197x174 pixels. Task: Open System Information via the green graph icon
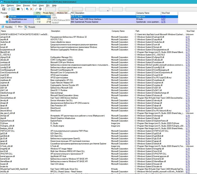pos(18,9)
